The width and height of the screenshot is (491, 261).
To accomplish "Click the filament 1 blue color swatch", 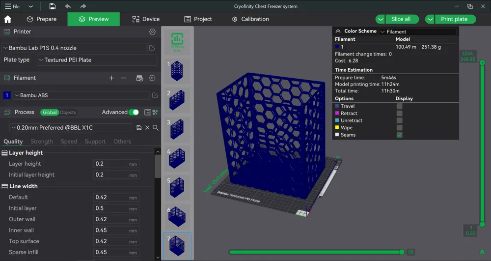I will pos(6,95).
